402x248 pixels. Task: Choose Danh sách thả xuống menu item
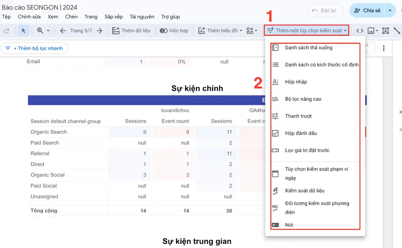[315, 48]
